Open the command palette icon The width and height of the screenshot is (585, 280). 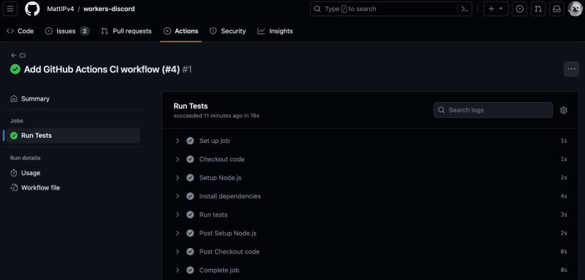[464, 9]
